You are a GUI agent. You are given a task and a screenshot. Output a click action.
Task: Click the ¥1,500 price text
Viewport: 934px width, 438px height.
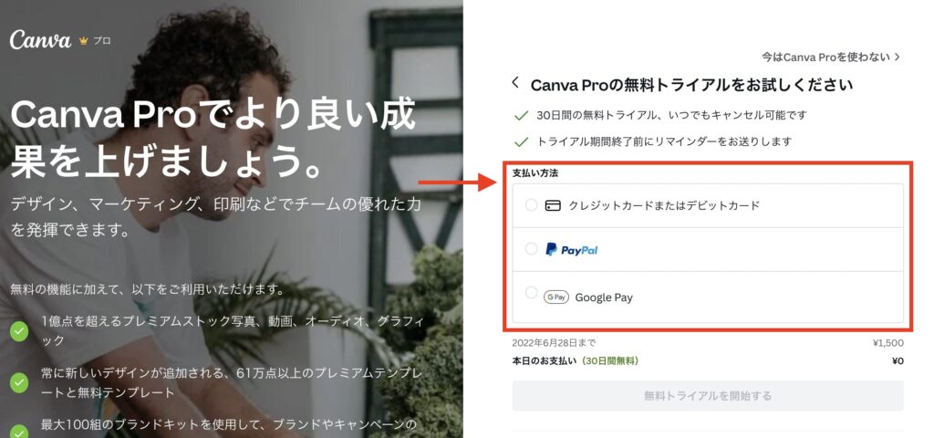[x=887, y=343]
